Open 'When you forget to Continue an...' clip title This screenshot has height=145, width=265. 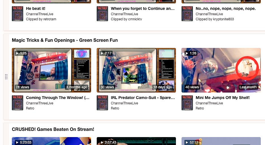[143, 8]
